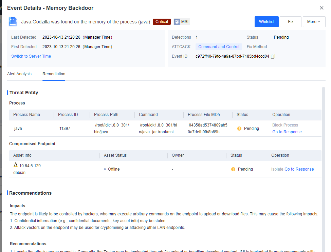This screenshot has width=331, height=252.
Task: Select the Remediation tab
Action: pos(54,74)
